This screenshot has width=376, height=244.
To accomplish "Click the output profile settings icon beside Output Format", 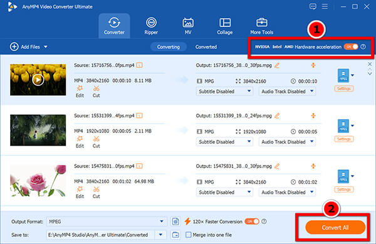I will (175, 221).
